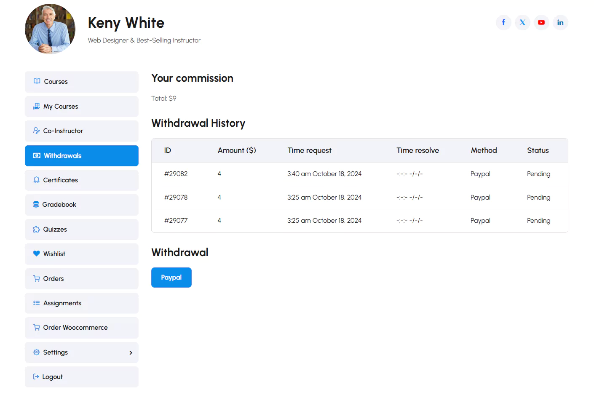This screenshot has width=594, height=395.
Task: Select withdrawal ID #29082
Action: 176,174
